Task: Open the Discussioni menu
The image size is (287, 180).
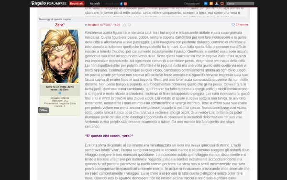Action: point(192,3)
